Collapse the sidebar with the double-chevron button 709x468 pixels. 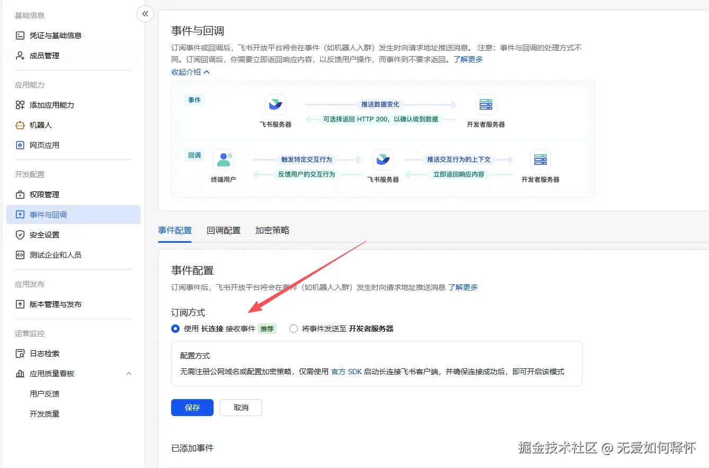pyautogui.click(x=145, y=14)
